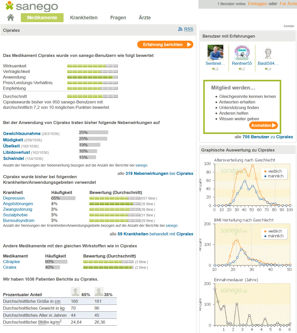Image resolution: width=297 pixels, height=333 pixels.
Task: Open the RSS feed icon
Action: pyautogui.click(x=180, y=29)
